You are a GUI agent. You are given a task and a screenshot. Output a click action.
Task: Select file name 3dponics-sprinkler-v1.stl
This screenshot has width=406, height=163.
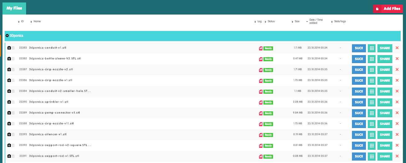pyautogui.click(x=49, y=102)
